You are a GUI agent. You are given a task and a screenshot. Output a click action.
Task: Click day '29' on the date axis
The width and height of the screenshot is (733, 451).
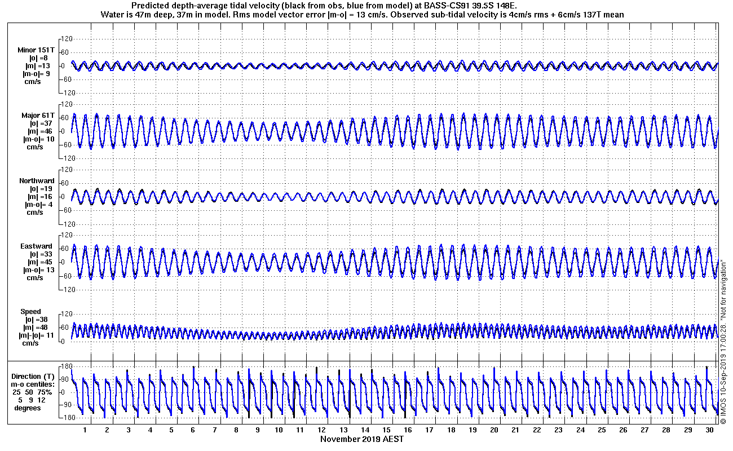[x=688, y=430]
